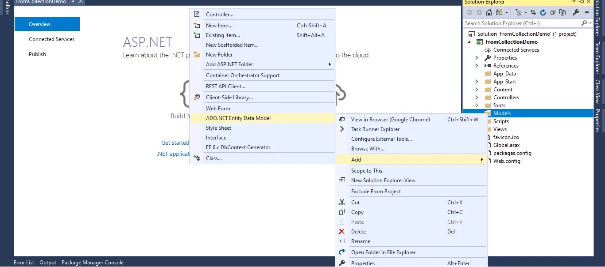Choose New Folder menu entry

pos(263,55)
